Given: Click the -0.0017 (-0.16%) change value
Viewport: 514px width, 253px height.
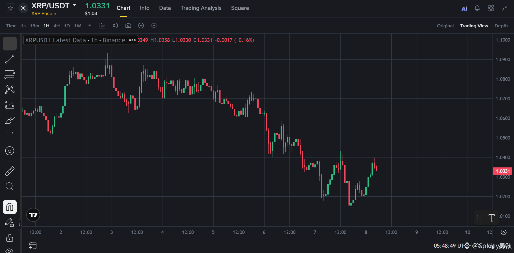Looking at the screenshot, I should pos(234,40).
